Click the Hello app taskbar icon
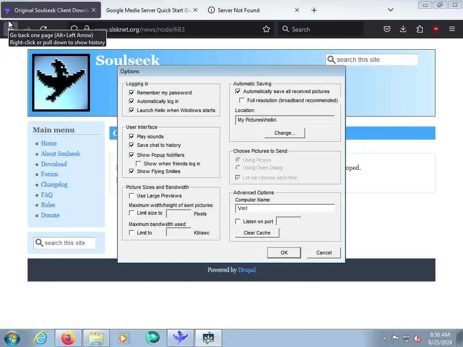463x347 pixels. [208, 338]
